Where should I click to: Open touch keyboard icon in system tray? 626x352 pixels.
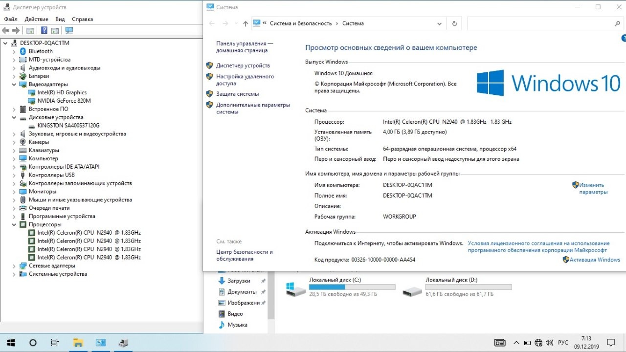(x=500, y=343)
